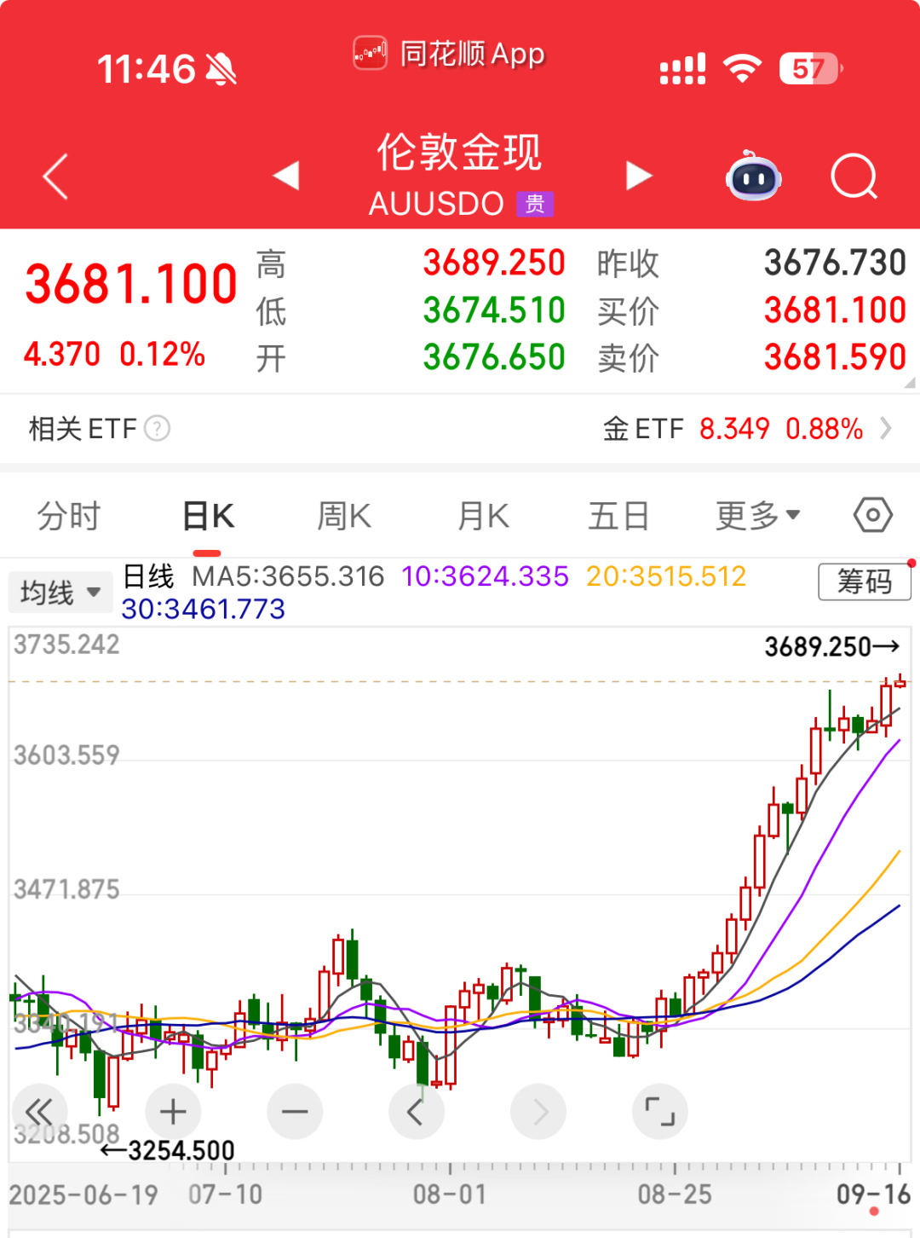Expand the gold ETF details chevron

(886, 428)
